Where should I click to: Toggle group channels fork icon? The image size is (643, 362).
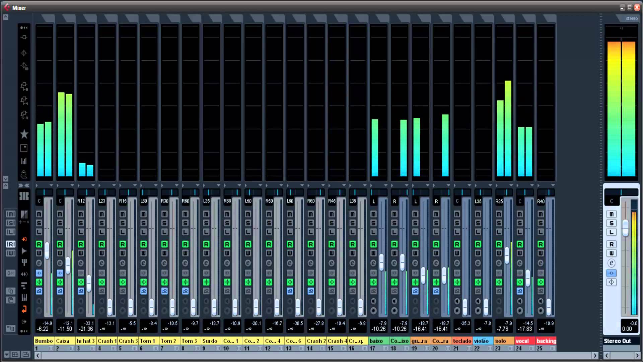pos(24,262)
